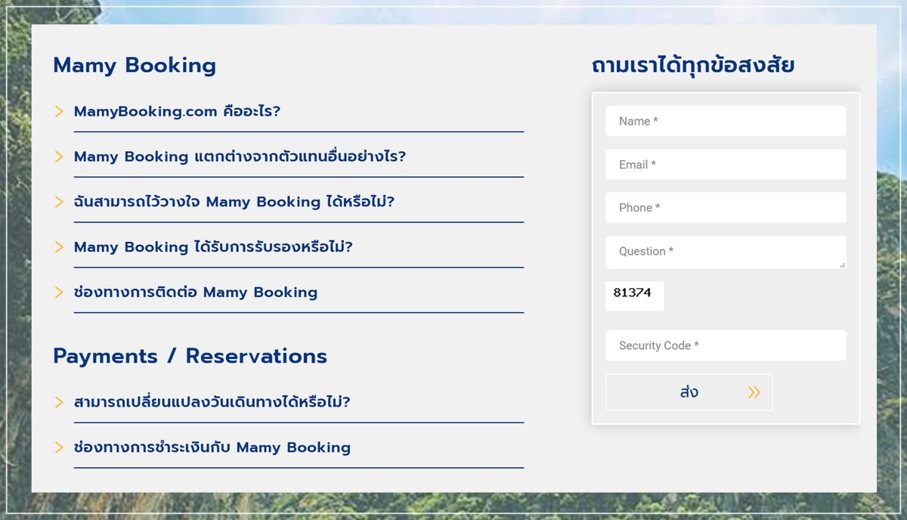
Task: Expand chevron beside 'Mamy Booking แตกต่างจากตัวแทนอื่นอย่างไร?'
Action: pos(59,157)
